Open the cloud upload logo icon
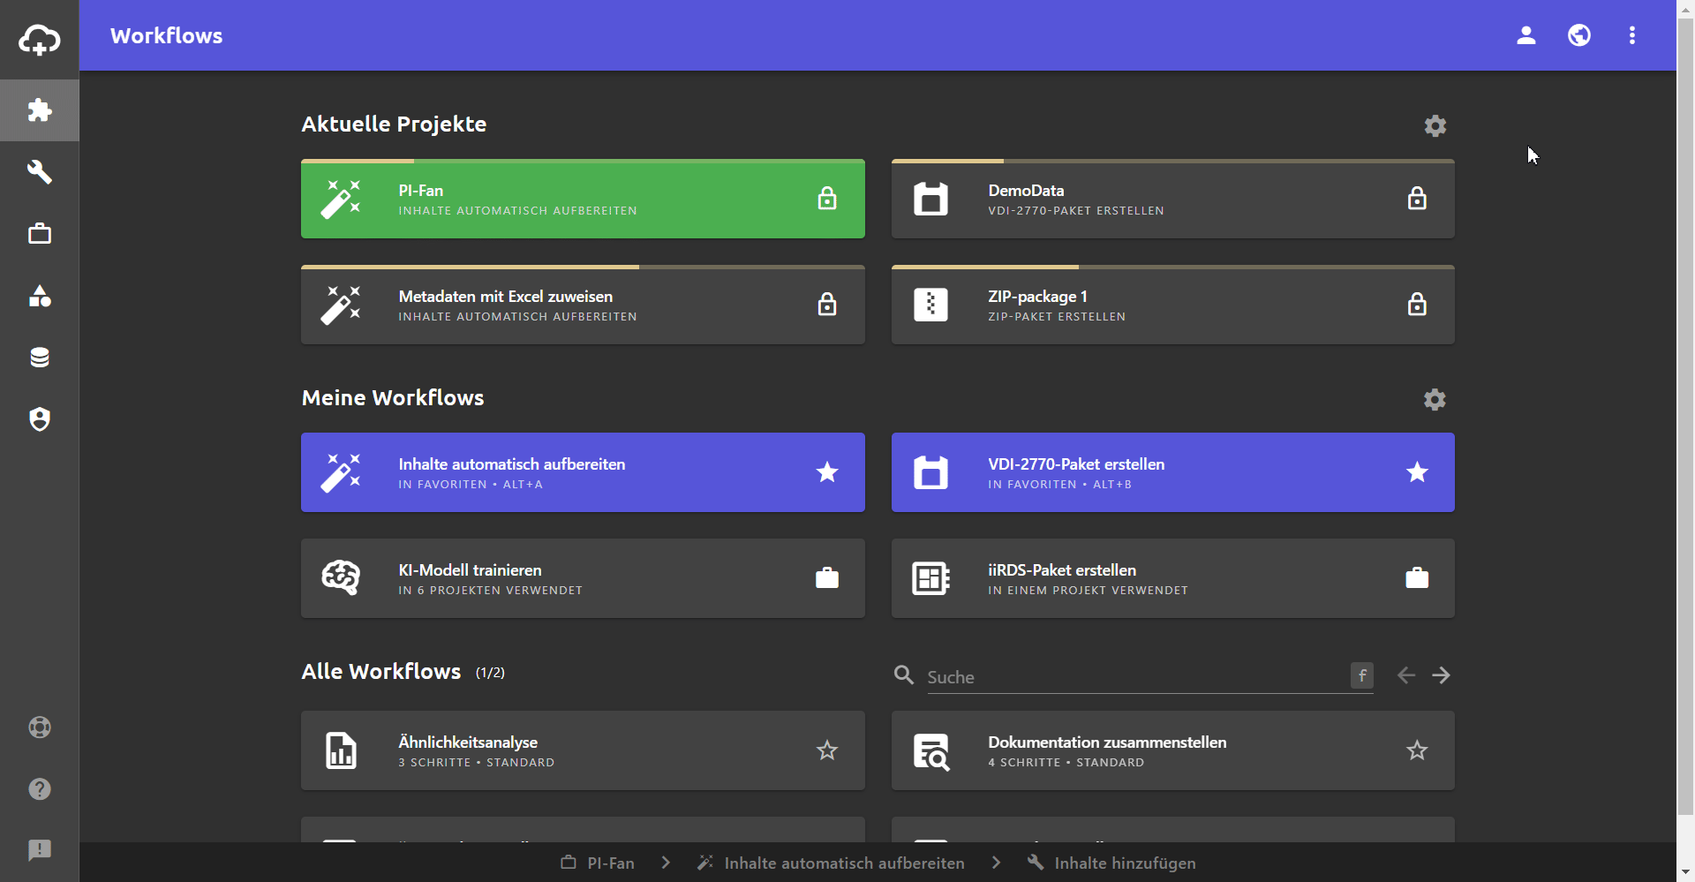This screenshot has width=1695, height=882. [x=40, y=40]
